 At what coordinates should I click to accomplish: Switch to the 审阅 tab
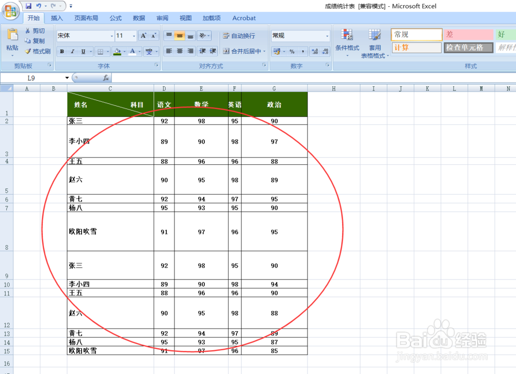(162, 18)
